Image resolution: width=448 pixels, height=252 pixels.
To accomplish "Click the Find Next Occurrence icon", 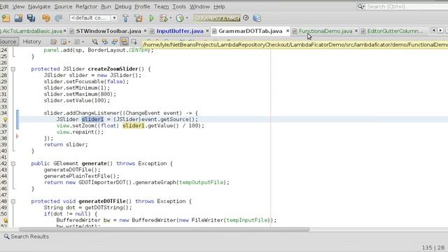I will click(x=114, y=42).
